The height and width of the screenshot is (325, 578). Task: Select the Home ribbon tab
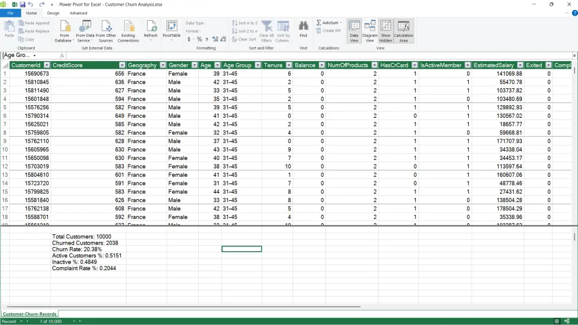pos(31,13)
